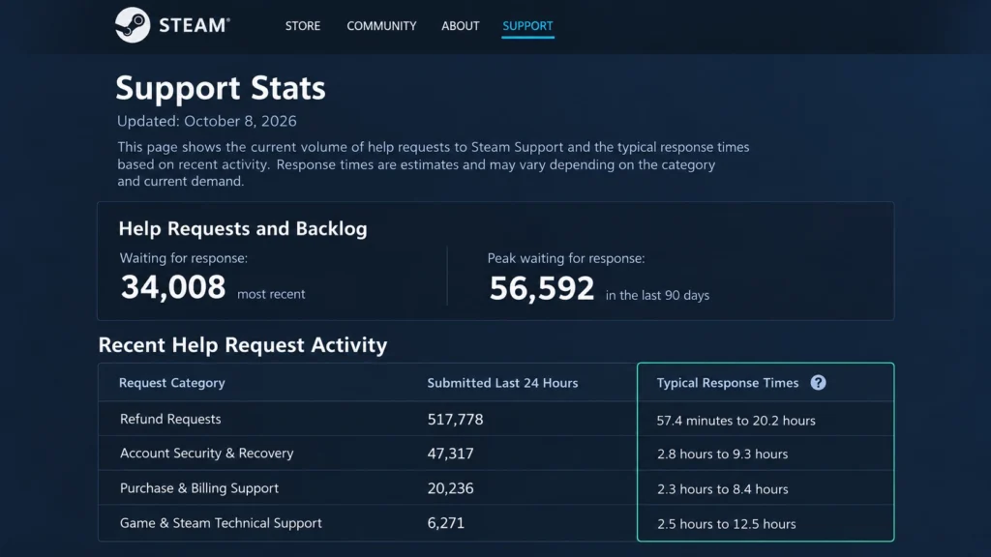This screenshot has width=991, height=557.
Task: Click the page description paragraph
Action: (433, 164)
